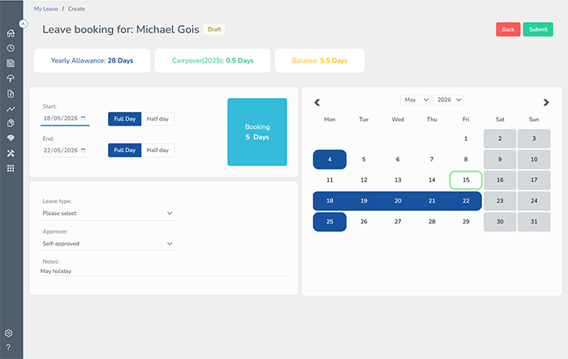The height and width of the screenshot is (359, 568).
Task: Select the outlined May 15 date
Action: (x=466, y=180)
